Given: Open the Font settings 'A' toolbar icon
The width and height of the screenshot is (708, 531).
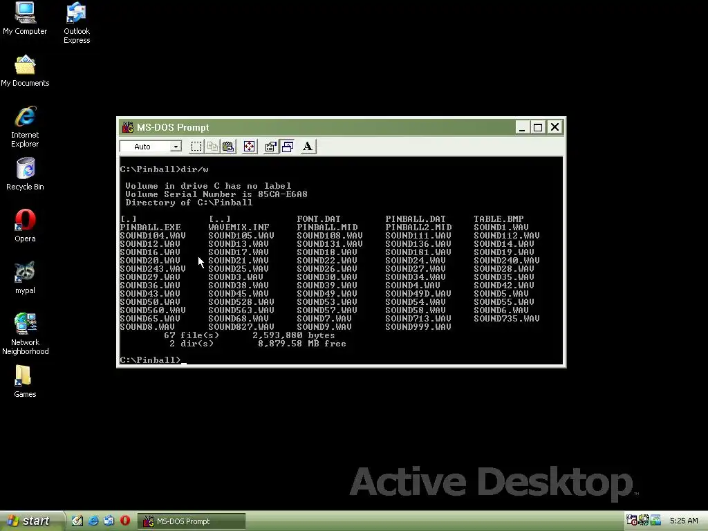Looking at the screenshot, I should [308, 147].
